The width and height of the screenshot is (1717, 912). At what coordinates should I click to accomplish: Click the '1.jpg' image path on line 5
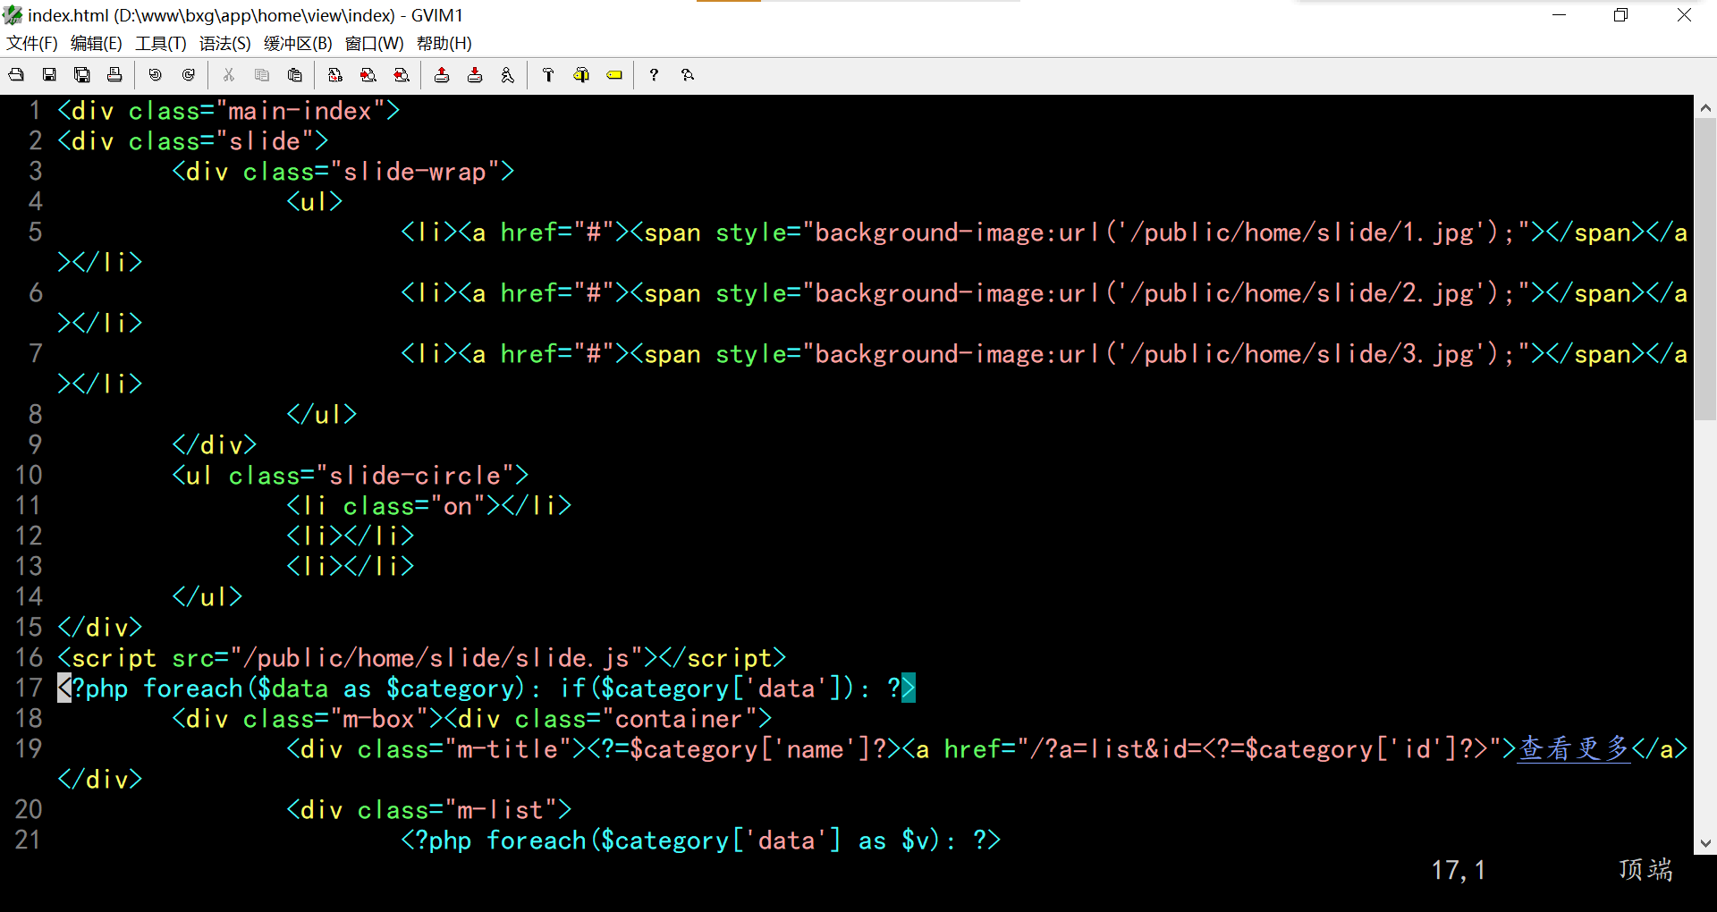[1438, 232]
